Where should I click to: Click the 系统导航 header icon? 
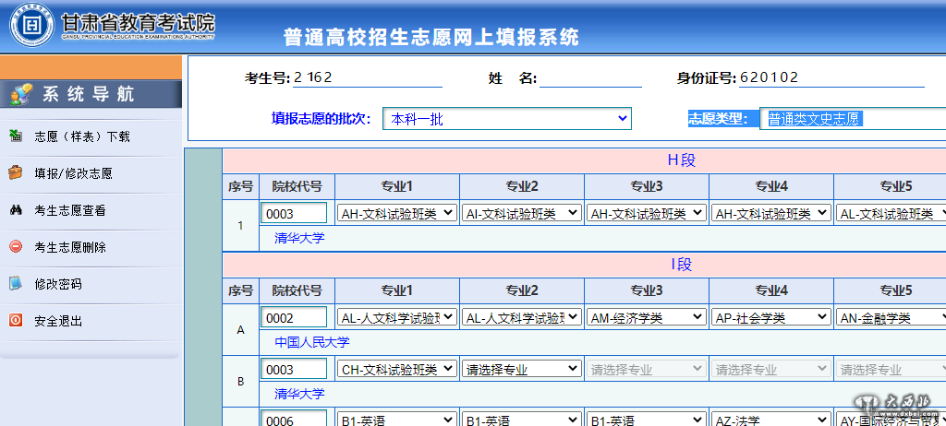pos(20,93)
